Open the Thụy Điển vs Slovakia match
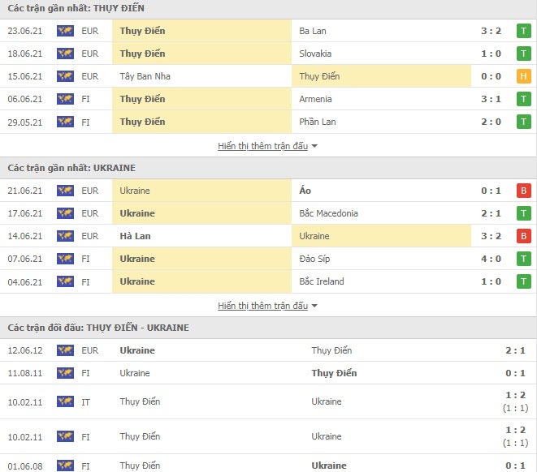Screen dimensions: 537x472 pos(268,54)
